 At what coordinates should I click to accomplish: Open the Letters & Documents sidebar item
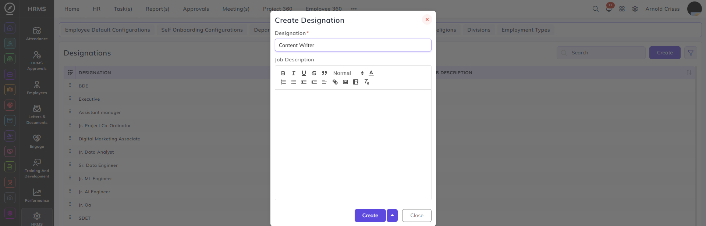point(37,115)
